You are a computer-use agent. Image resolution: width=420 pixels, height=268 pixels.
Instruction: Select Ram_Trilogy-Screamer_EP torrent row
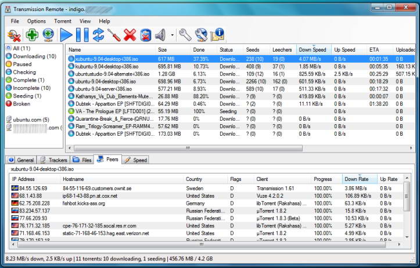(240, 126)
